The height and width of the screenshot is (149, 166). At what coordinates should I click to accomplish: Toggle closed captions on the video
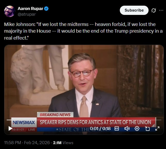[x=117, y=128]
